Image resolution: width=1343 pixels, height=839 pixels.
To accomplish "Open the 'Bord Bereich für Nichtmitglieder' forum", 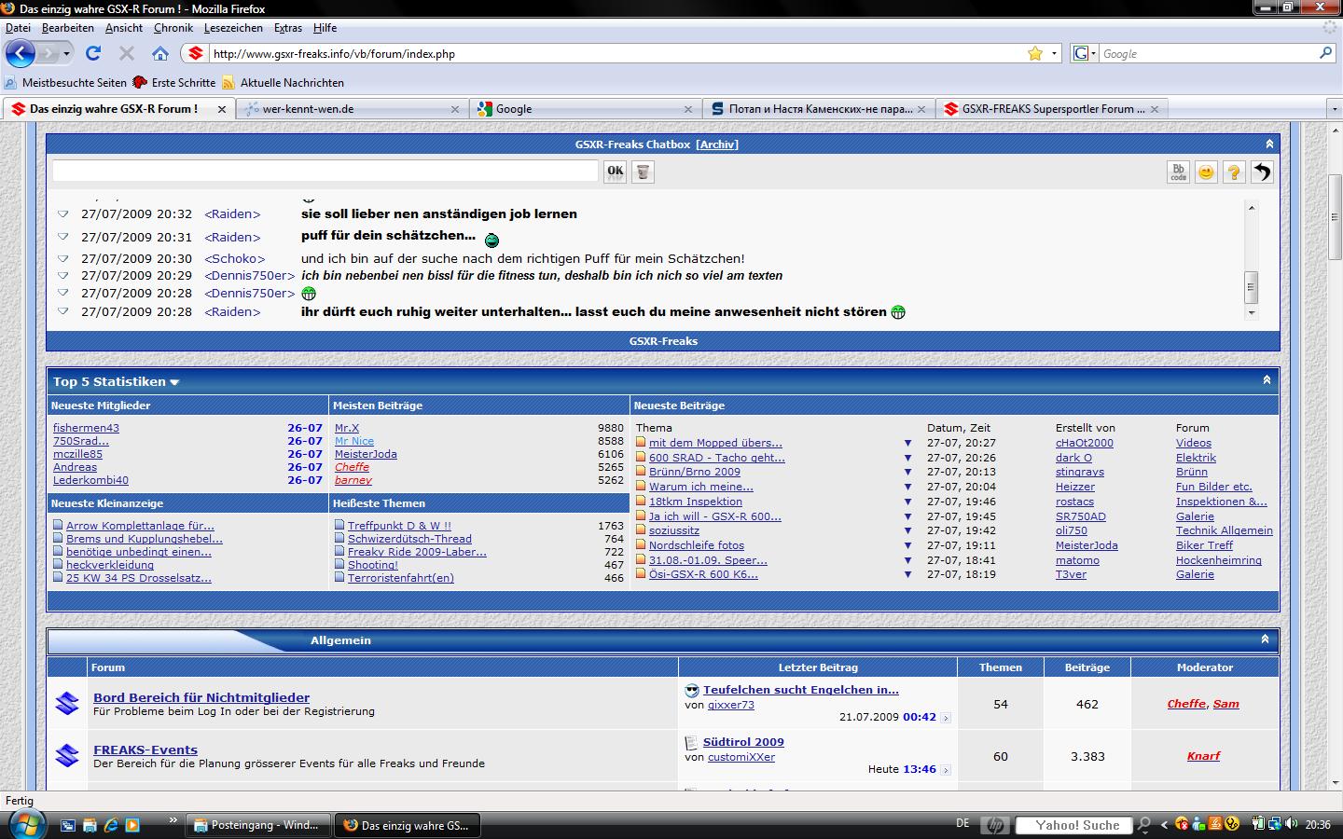I will 201,697.
